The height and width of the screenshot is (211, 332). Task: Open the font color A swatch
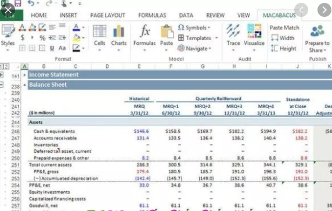click(77, 27)
